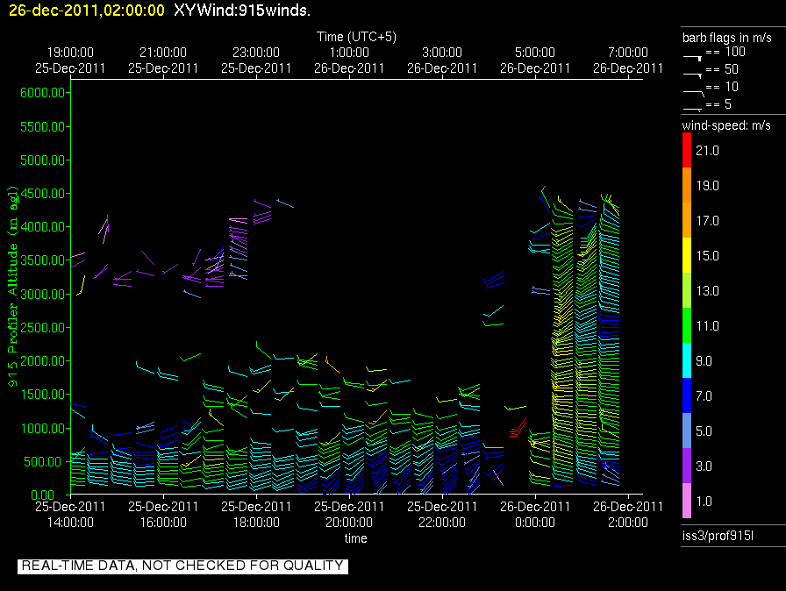This screenshot has width=786, height=591.
Task: Click the REAL-TIME DATA, NOT CHECKED FOR QUALITY banner
Action: pos(182,566)
